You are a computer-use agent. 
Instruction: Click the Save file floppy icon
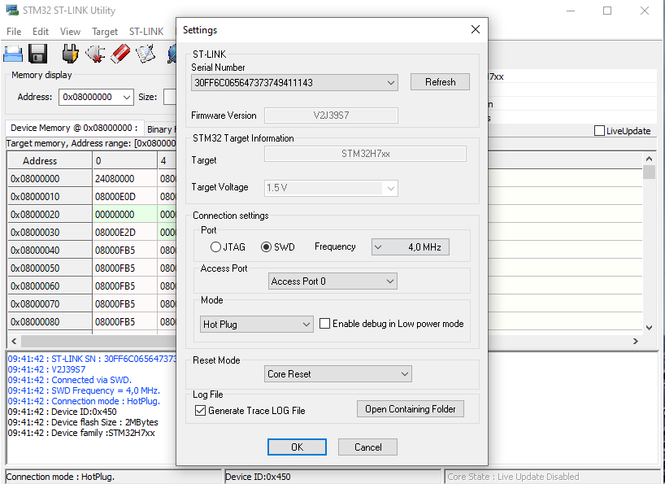click(x=37, y=55)
